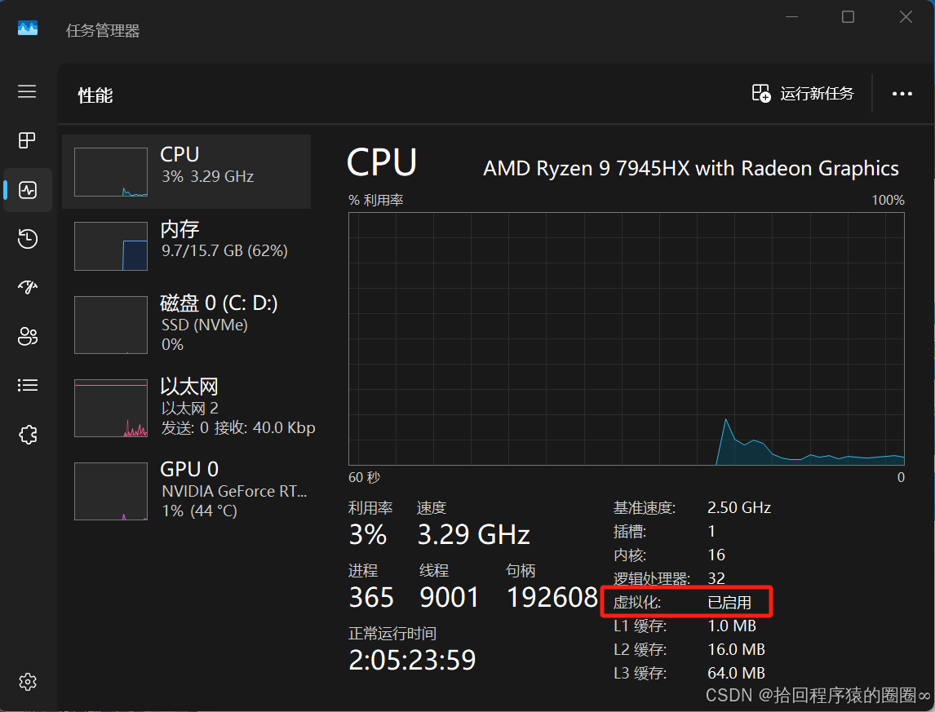Click the memory mini usage thumbnail

pyautogui.click(x=111, y=246)
